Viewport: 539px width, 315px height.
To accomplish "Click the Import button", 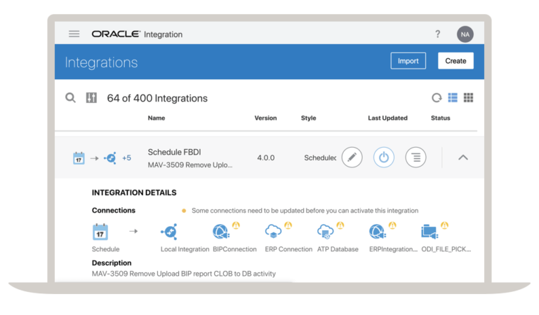I will pos(408,61).
